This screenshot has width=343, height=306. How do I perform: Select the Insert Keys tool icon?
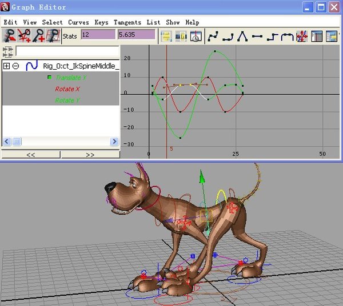coord(24,36)
